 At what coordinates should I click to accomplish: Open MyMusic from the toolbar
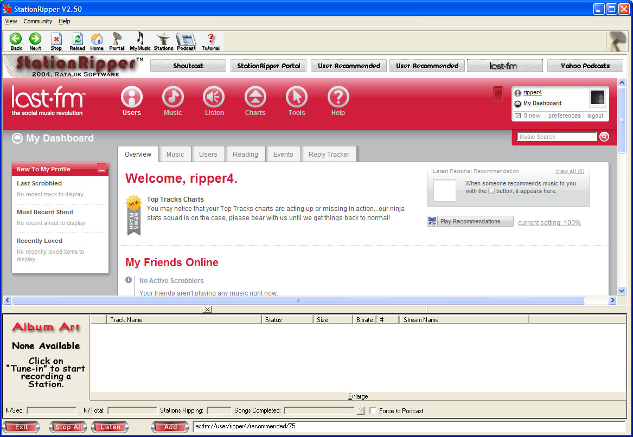(x=140, y=42)
